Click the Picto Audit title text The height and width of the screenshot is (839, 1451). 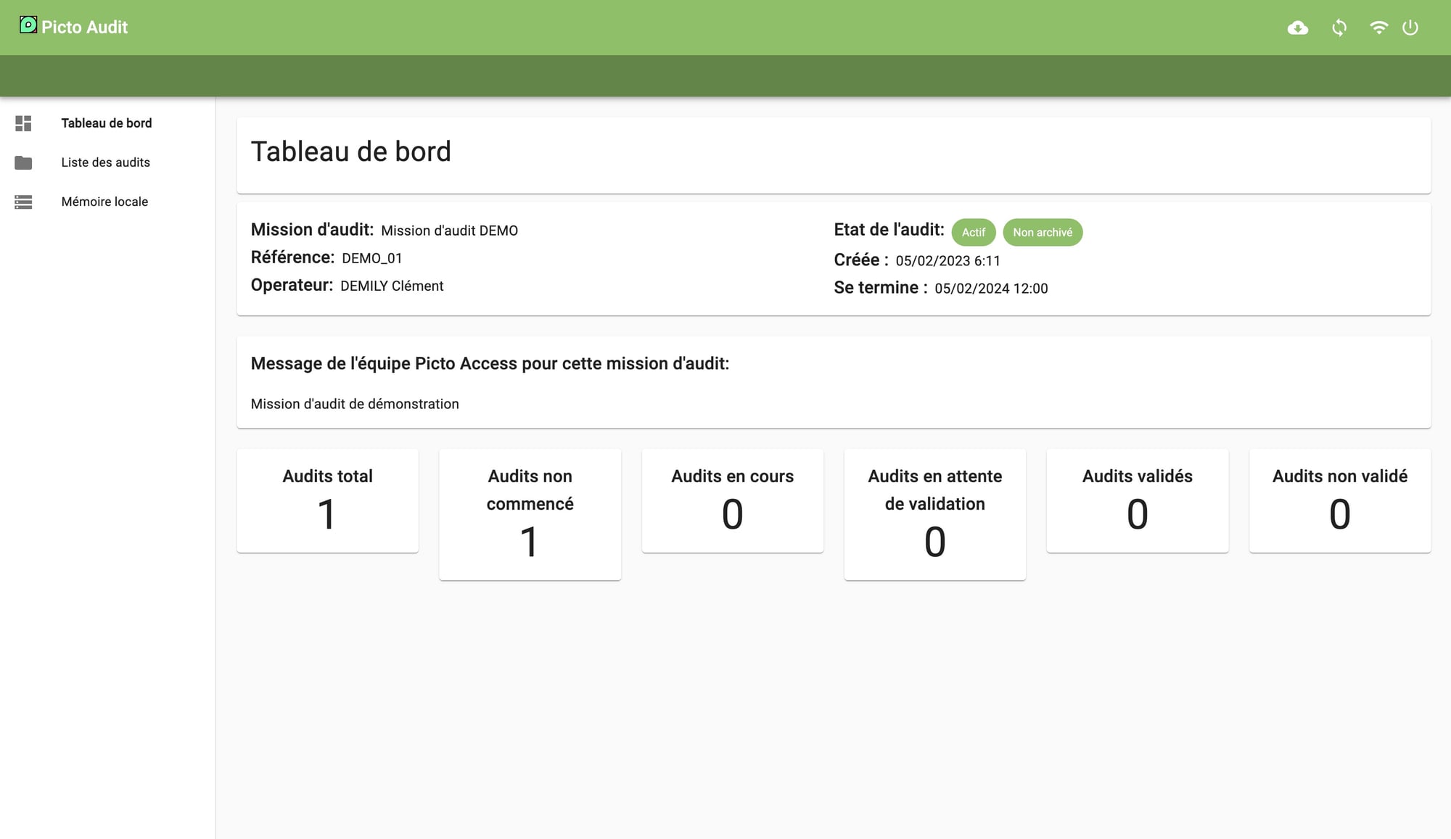click(x=84, y=28)
